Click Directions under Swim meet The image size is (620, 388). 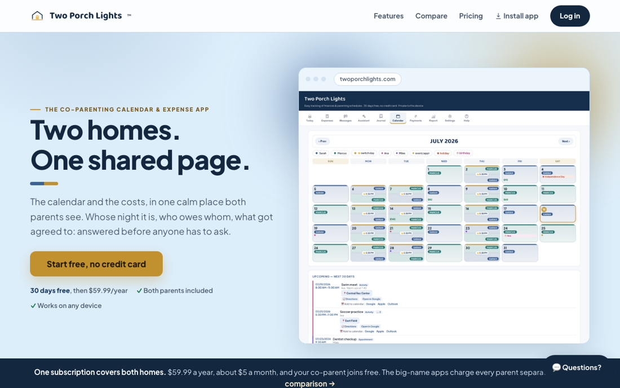[350, 299]
